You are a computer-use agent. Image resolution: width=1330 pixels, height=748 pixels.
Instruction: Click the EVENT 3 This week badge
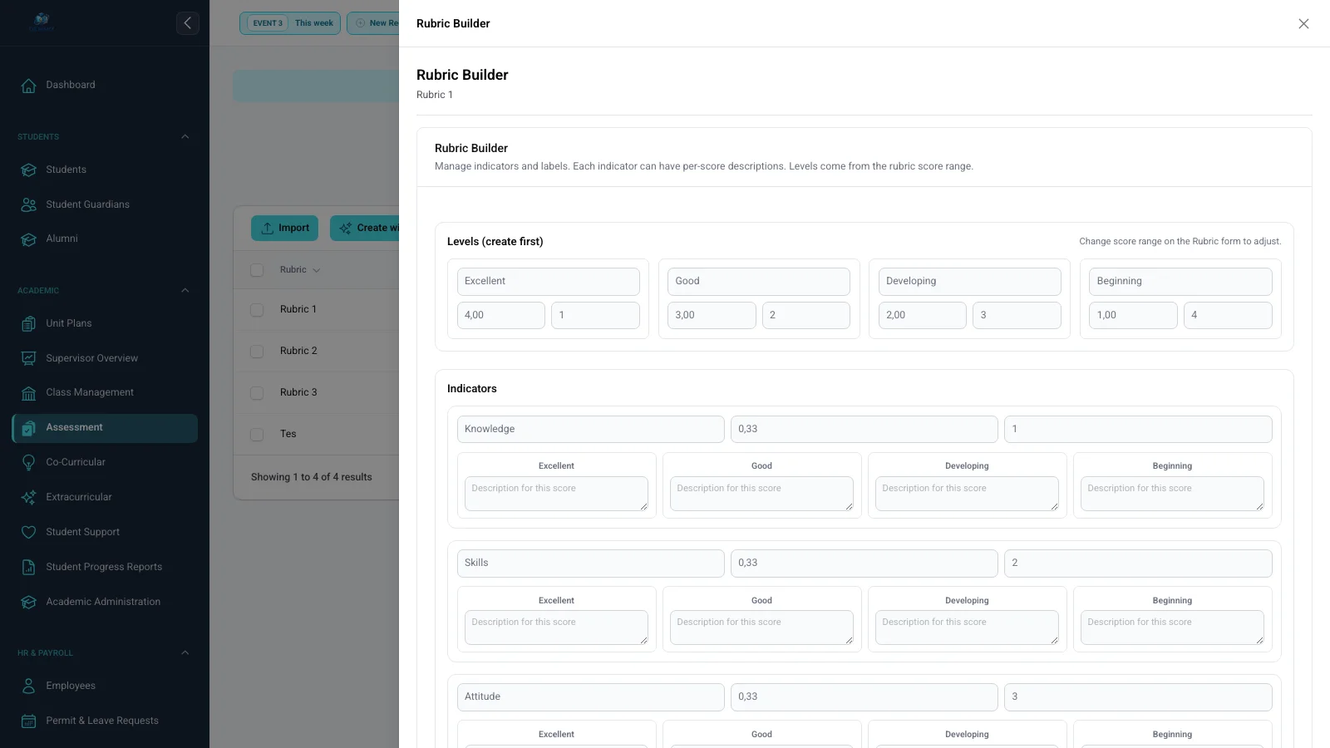click(290, 23)
